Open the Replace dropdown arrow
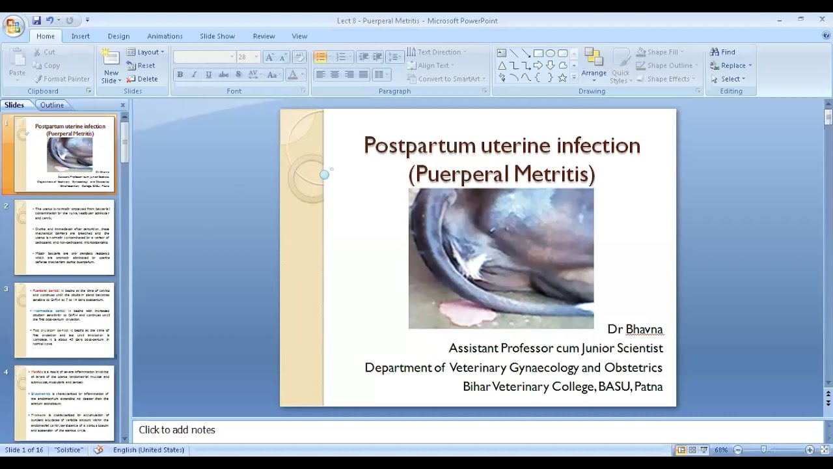The height and width of the screenshot is (469, 833). [750, 66]
